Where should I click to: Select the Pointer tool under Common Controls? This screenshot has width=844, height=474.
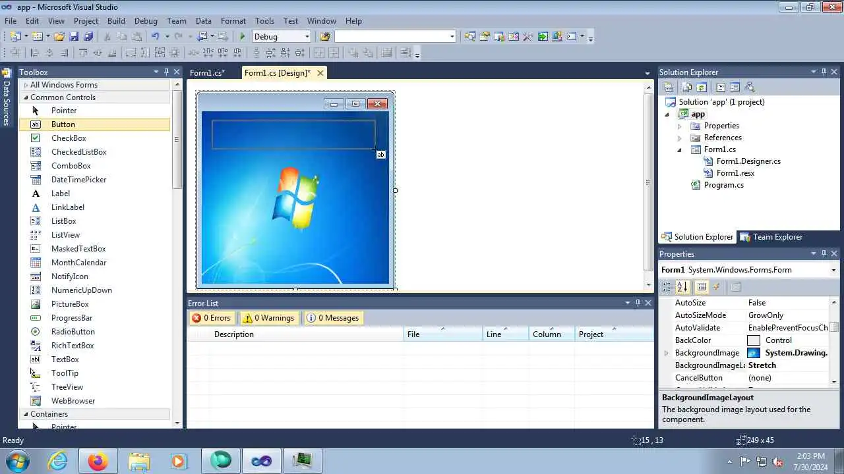tap(95, 111)
